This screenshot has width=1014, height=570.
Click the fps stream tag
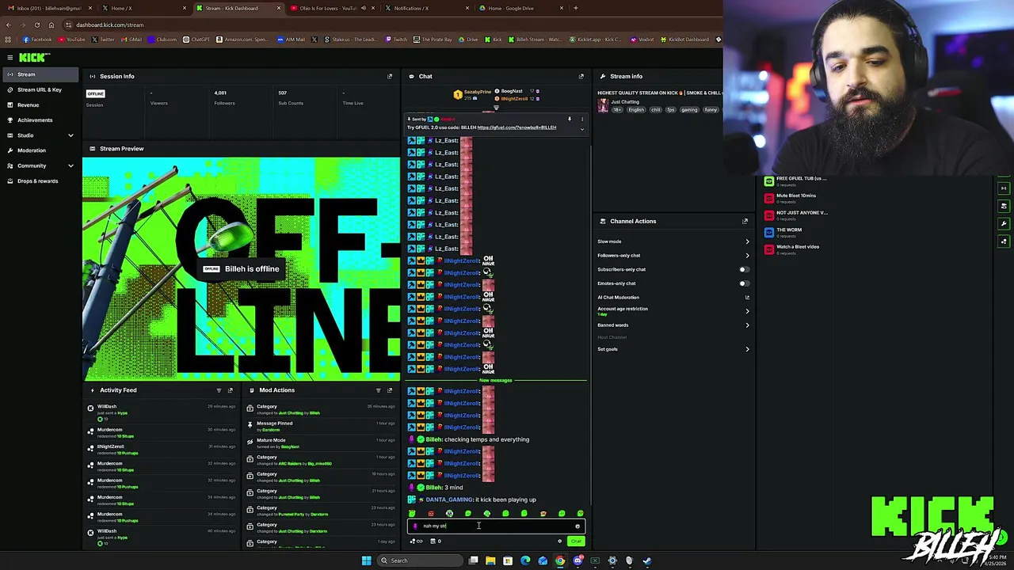(x=670, y=110)
